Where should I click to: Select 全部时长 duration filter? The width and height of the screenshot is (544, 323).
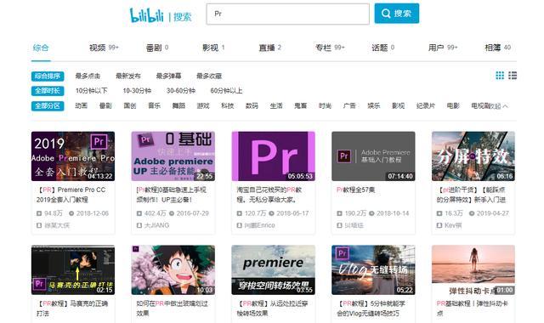pyautogui.click(x=48, y=91)
